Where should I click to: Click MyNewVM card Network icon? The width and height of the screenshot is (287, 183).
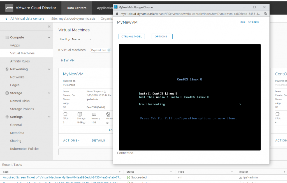tap(108, 114)
